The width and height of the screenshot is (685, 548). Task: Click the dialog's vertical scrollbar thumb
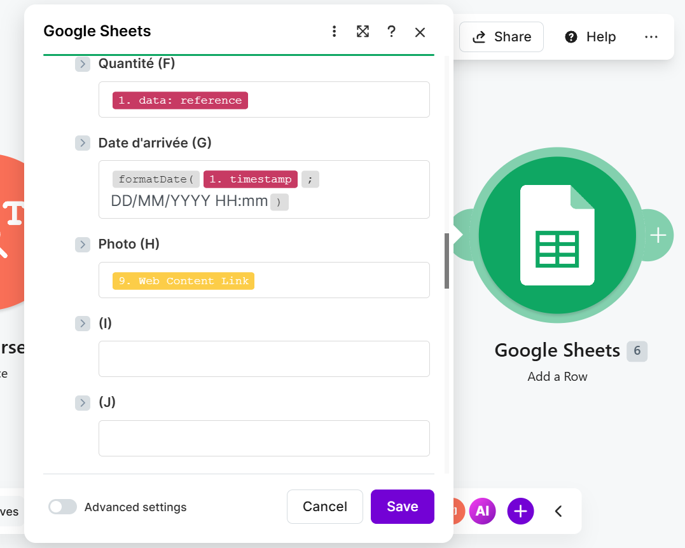point(446,261)
